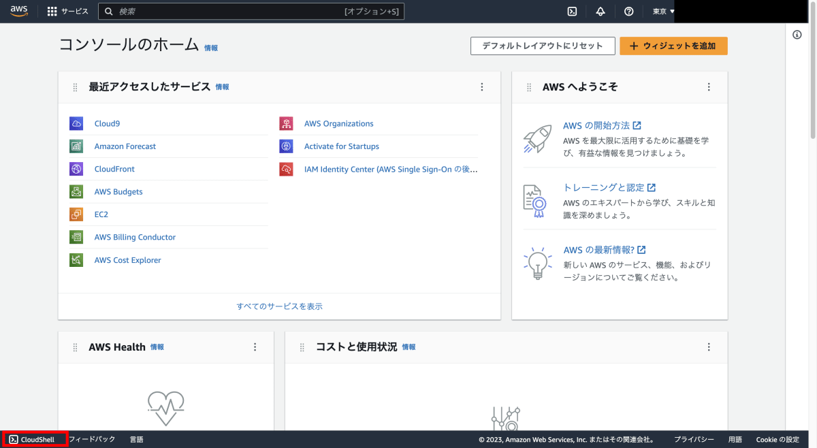Click the AWS Cost Explorer icon

(x=76, y=260)
